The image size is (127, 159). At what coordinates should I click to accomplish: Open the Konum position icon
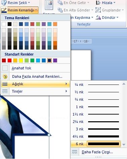click(49, 5)
